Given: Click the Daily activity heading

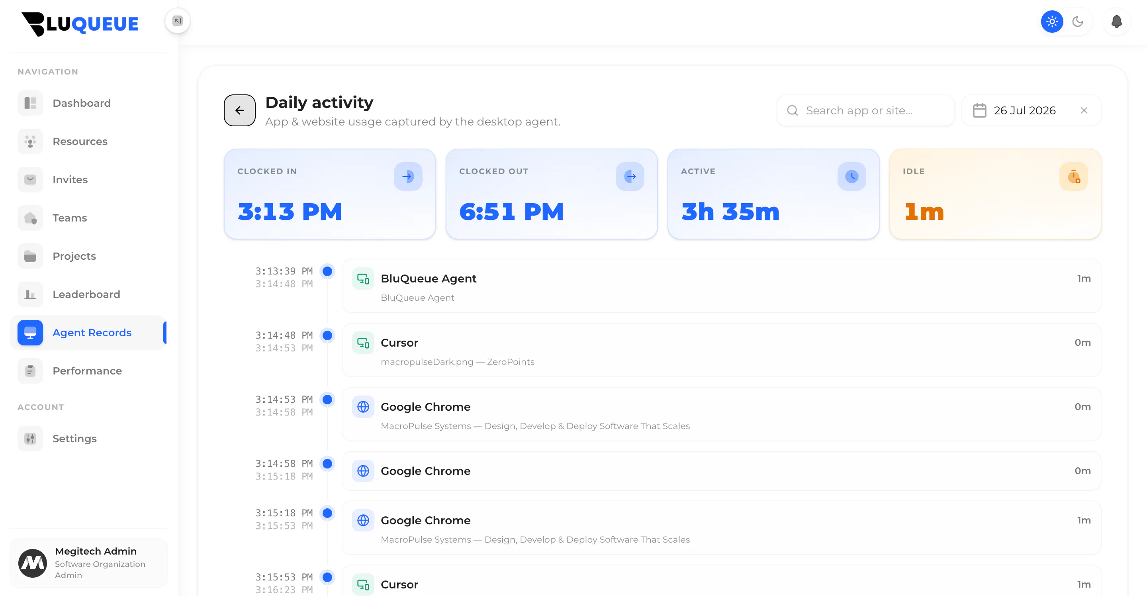Looking at the screenshot, I should tap(319, 103).
